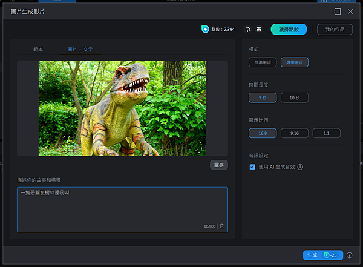Viewport: 363px width, 267px height.
Task: Close the 圖片生成影片 dialog
Action: (x=350, y=12)
